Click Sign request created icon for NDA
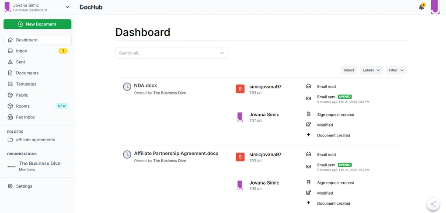This screenshot has width=446, height=213. click(308, 114)
